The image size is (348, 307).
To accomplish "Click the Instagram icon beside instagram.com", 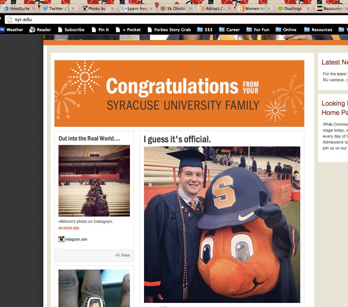I will (x=61, y=239).
